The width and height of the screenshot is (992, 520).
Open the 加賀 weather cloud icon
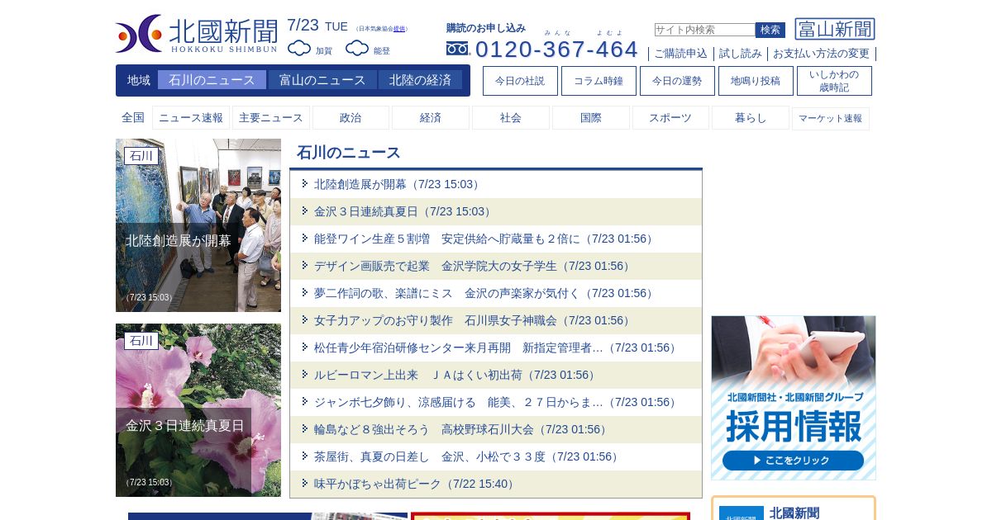[299, 49]
